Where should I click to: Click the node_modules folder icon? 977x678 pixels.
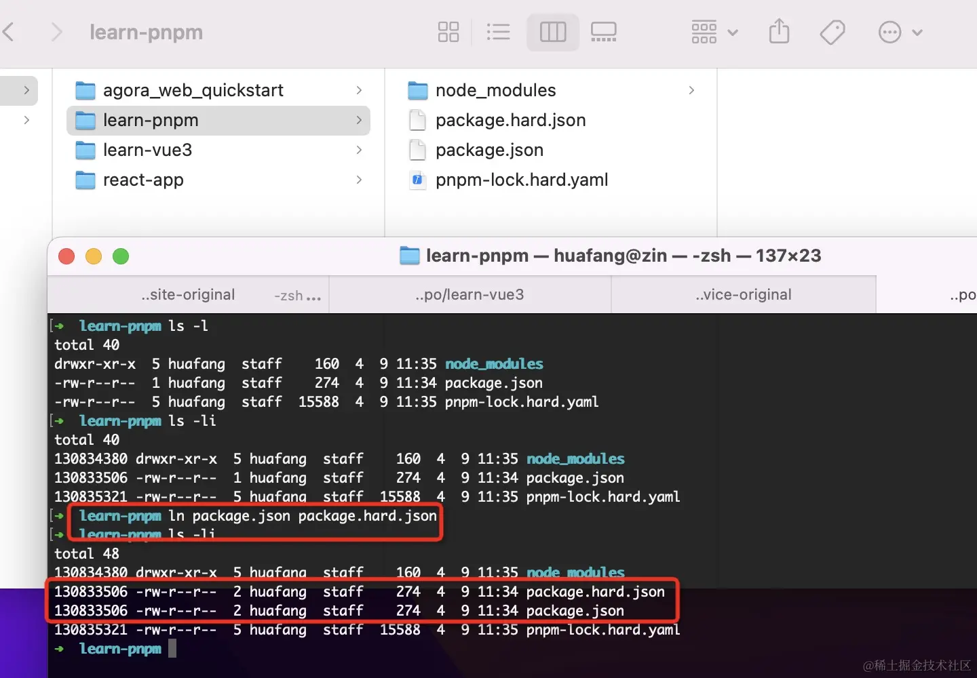pos(417,90)
